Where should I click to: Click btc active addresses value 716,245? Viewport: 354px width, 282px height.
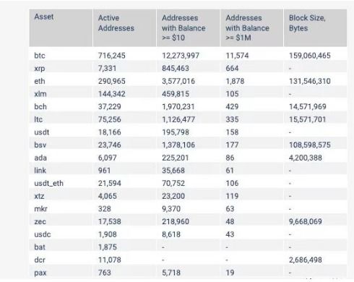pyautogui.click(x=111, y=56)
